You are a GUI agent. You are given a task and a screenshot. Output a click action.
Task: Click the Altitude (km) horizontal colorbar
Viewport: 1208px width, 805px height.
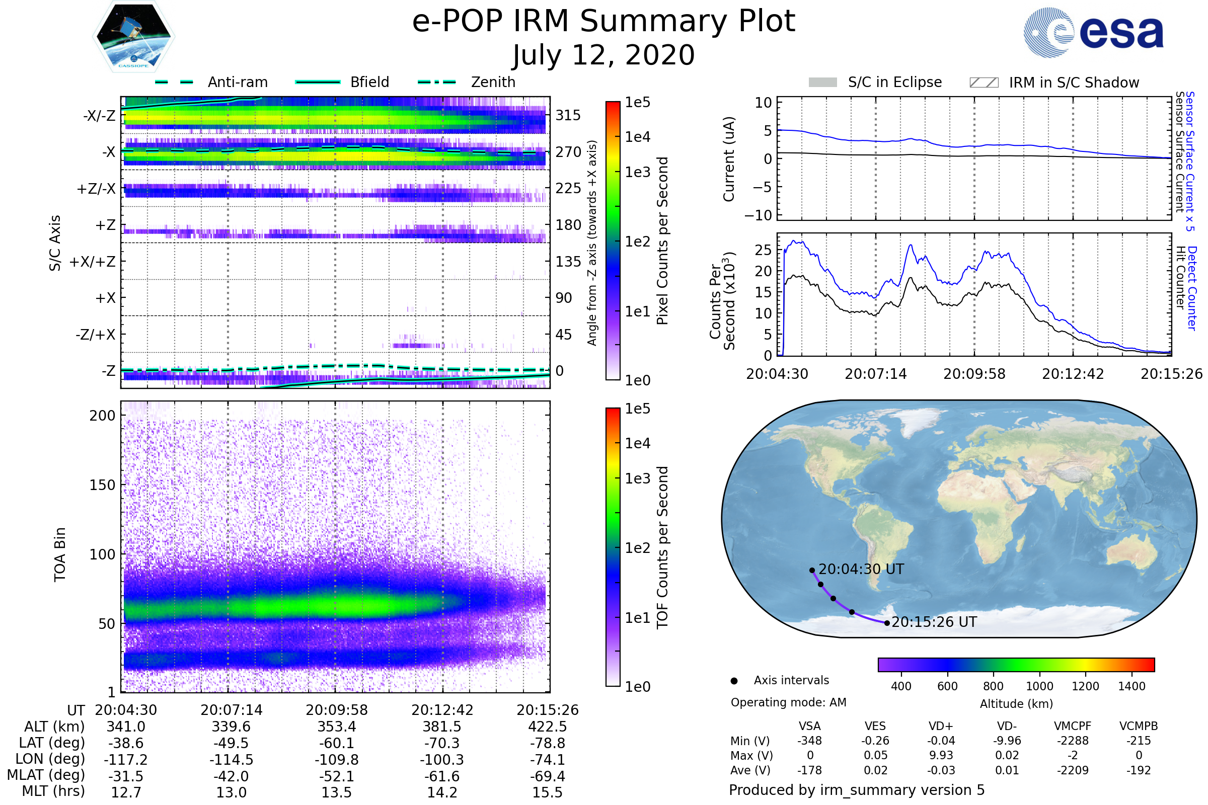point(1016,664)
